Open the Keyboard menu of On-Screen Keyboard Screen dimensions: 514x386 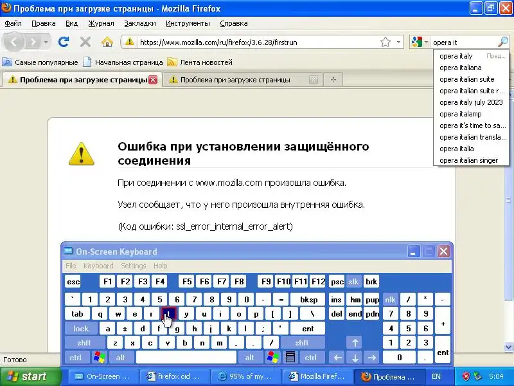98,266
